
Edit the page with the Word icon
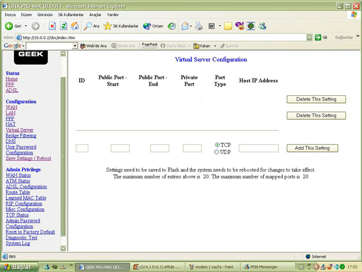pyautogui.click(x=212, y=26)
